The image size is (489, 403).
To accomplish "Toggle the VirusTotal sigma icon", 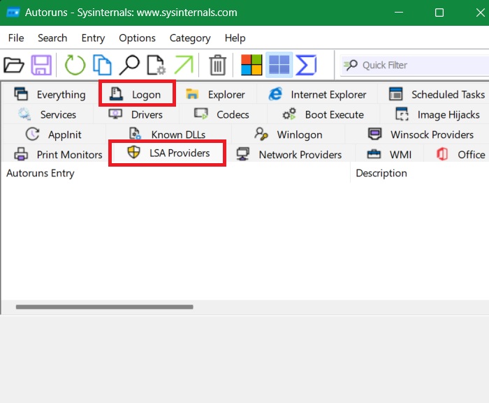I will pos(306,65).
